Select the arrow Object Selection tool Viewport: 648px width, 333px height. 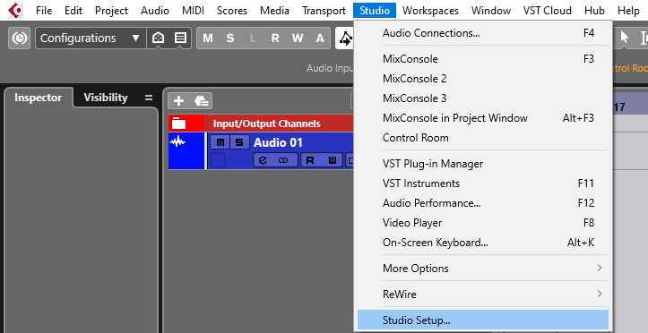coord(624,38)
